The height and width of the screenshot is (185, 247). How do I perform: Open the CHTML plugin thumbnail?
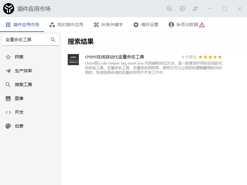click(x=73, y=60)
